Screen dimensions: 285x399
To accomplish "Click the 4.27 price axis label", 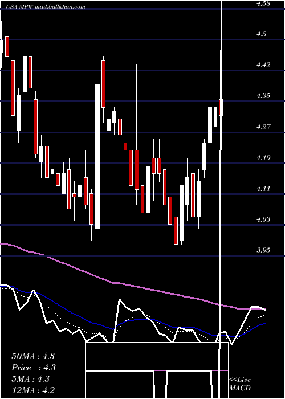I will [x=263, y=127].
